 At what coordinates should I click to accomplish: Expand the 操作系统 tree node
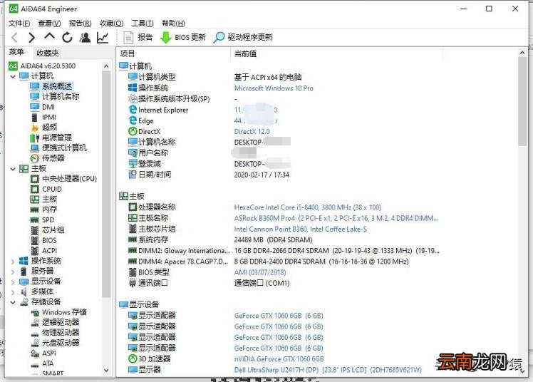pos(13,262)
